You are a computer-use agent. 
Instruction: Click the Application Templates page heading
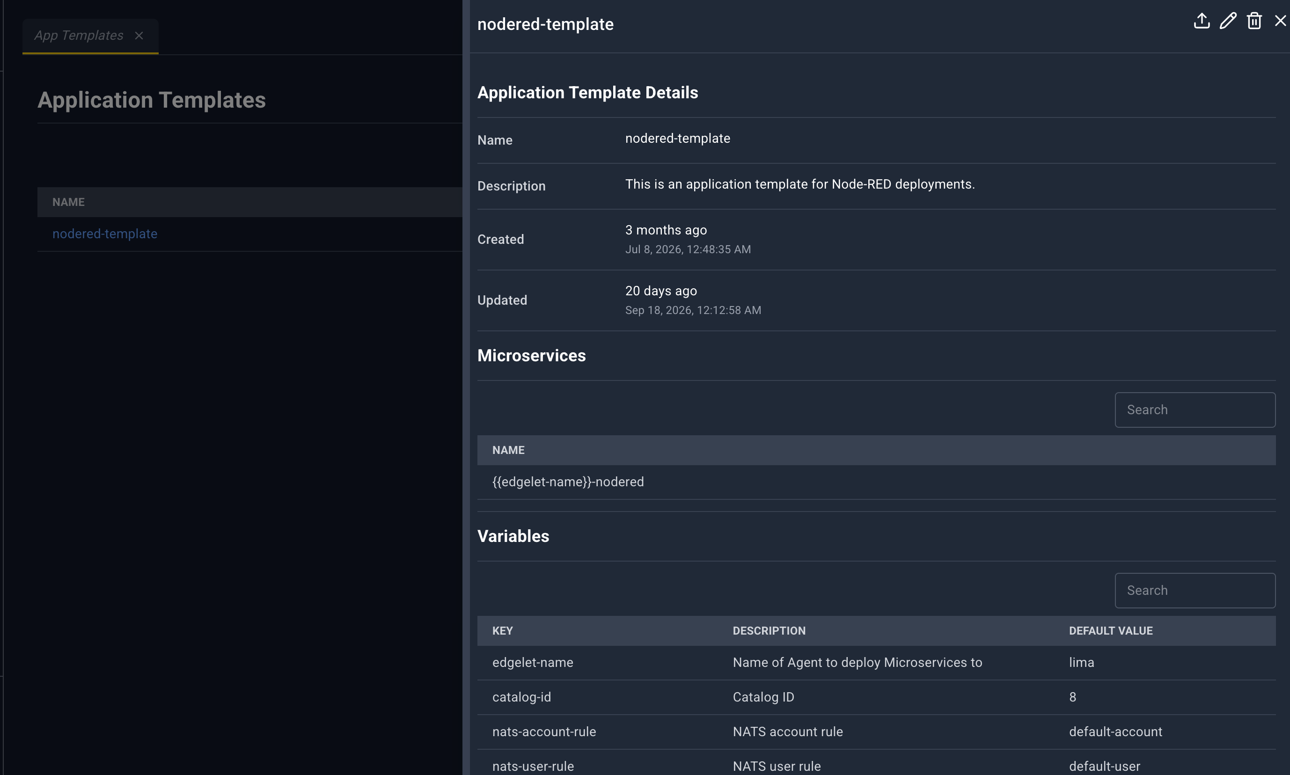[x=152, y=100]
